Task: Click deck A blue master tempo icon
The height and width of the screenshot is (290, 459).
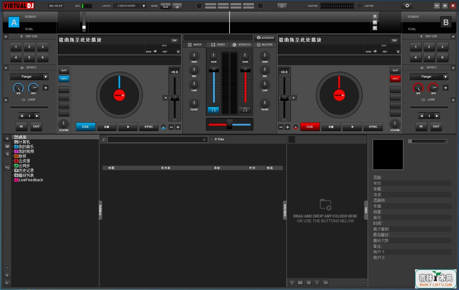Action: (163, 127)
